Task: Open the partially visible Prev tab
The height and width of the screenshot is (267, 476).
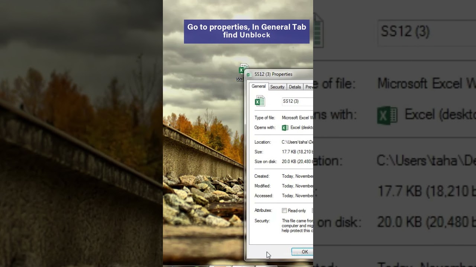Action: [309, 87]
